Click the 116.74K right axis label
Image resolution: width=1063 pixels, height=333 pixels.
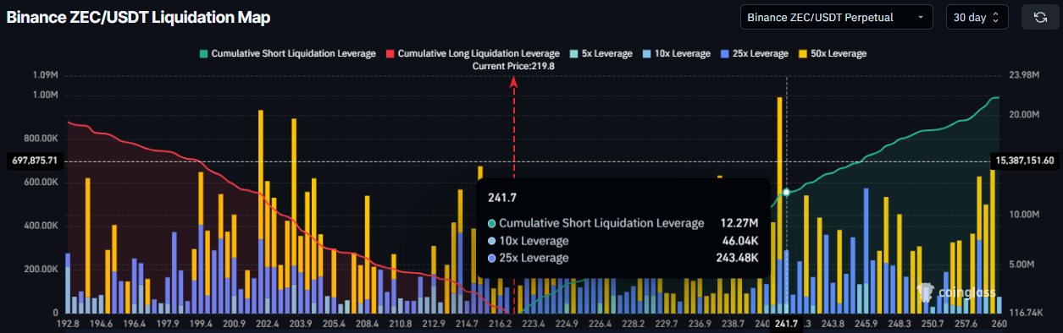point(1027,313)
